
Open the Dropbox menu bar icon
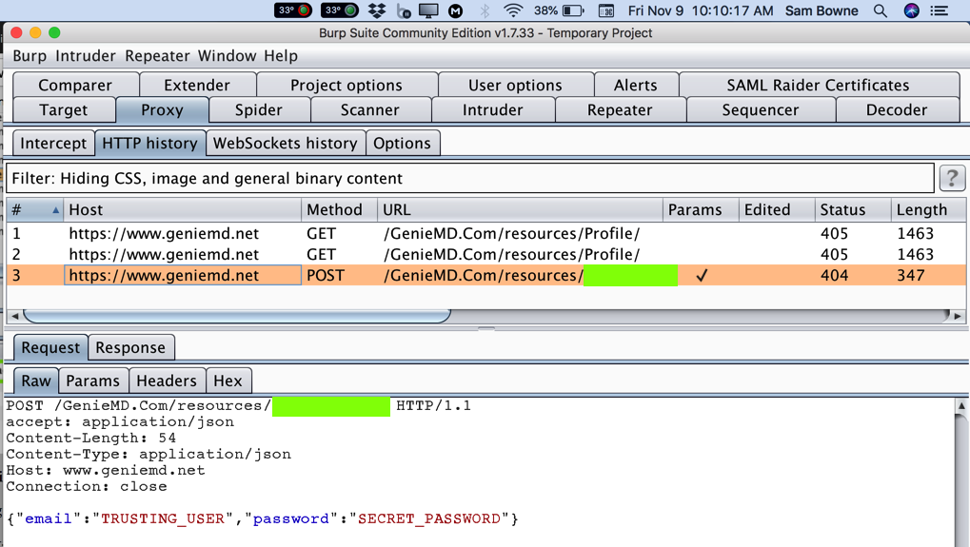pos(377,10)
